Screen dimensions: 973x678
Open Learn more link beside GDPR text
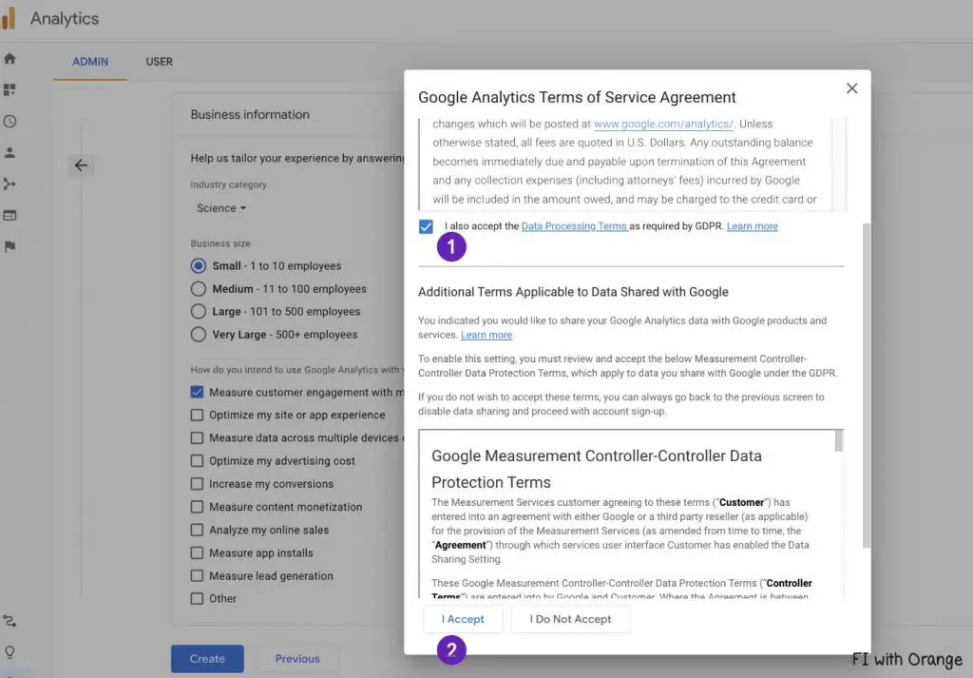point(753,226)
